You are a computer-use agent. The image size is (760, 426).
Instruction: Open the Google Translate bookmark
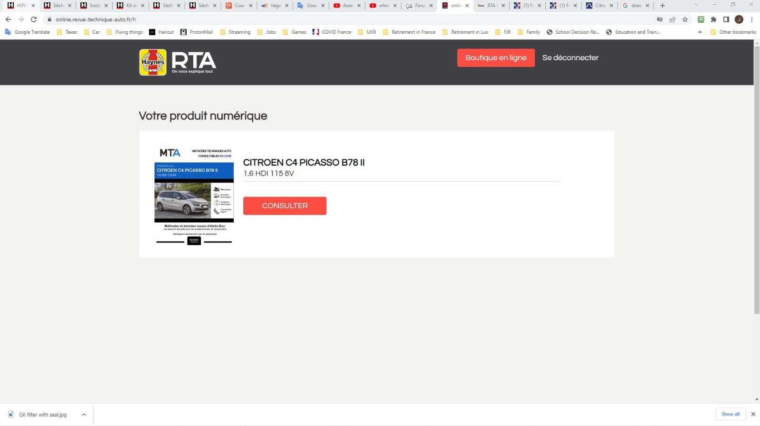[28, 32]
